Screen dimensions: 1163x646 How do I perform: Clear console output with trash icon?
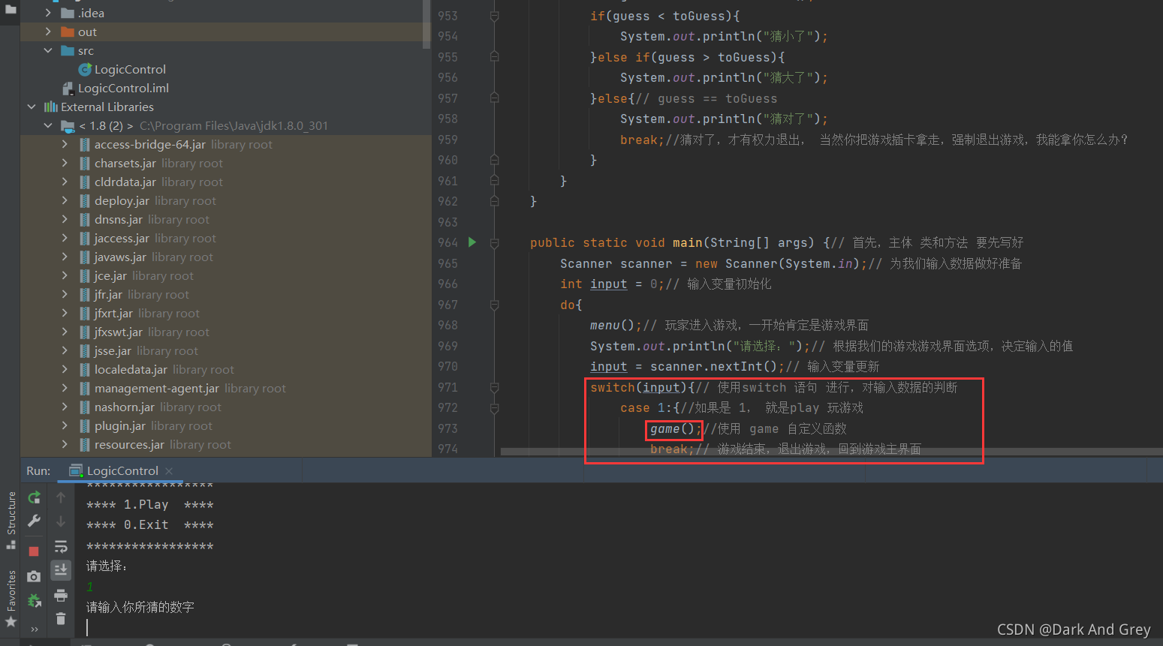coord(61,619)
